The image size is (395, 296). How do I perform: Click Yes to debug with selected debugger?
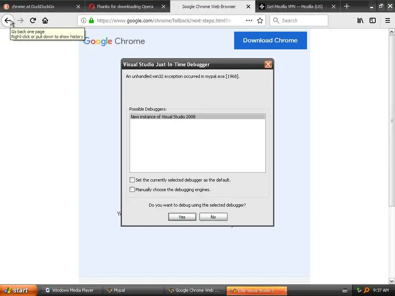coord(182,217)
